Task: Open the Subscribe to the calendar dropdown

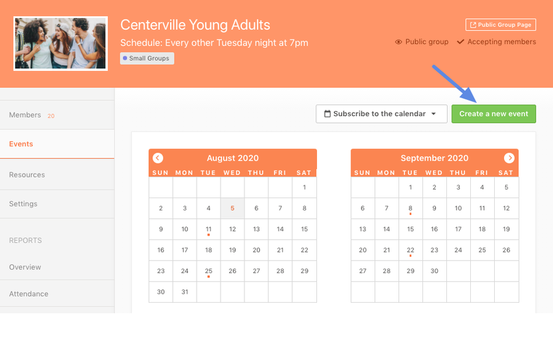Action: click(x=382, y=114)
